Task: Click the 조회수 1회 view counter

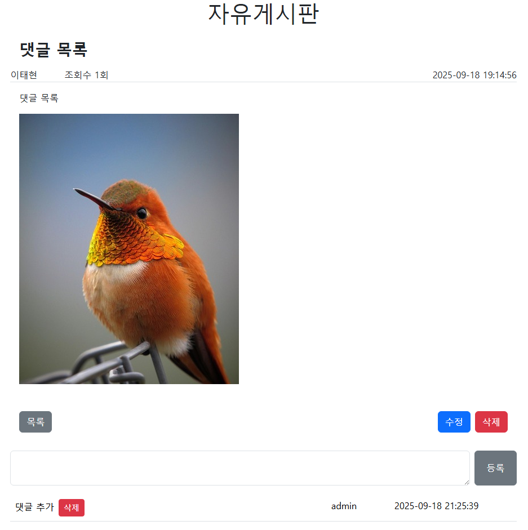Action: 86,75
